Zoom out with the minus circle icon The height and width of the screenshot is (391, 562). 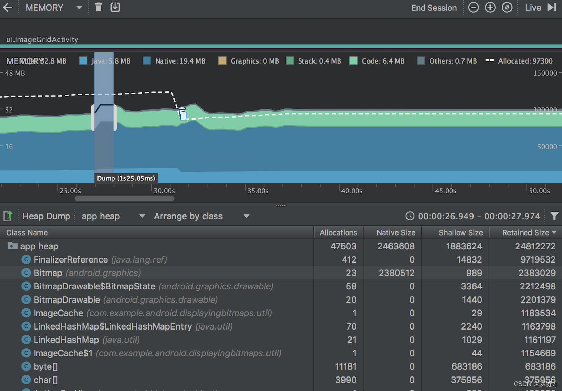click(474, 8)
